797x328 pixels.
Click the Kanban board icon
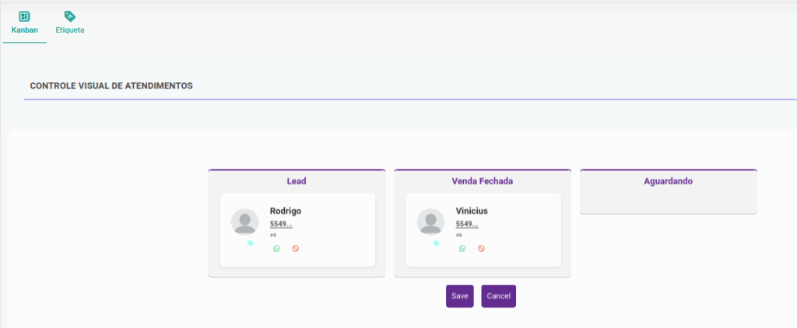point(24,16)
